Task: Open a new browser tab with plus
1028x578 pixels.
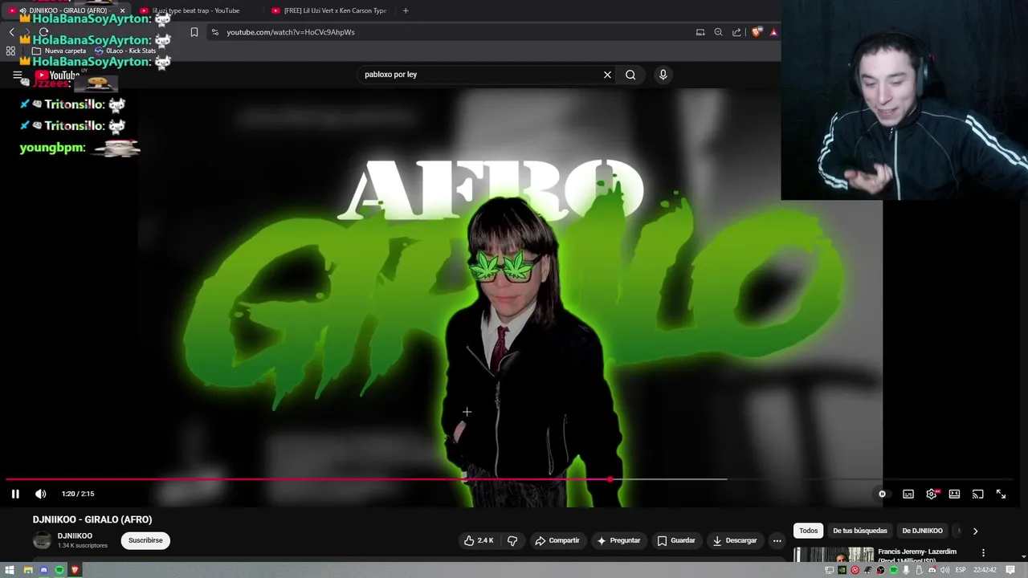Action: 406,10
